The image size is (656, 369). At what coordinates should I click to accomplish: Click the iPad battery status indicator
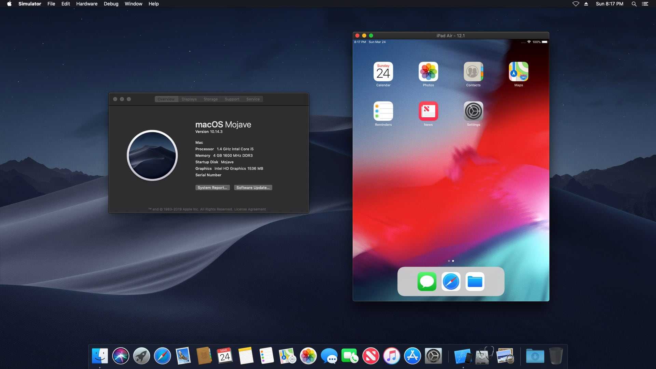tap(545, 42)
